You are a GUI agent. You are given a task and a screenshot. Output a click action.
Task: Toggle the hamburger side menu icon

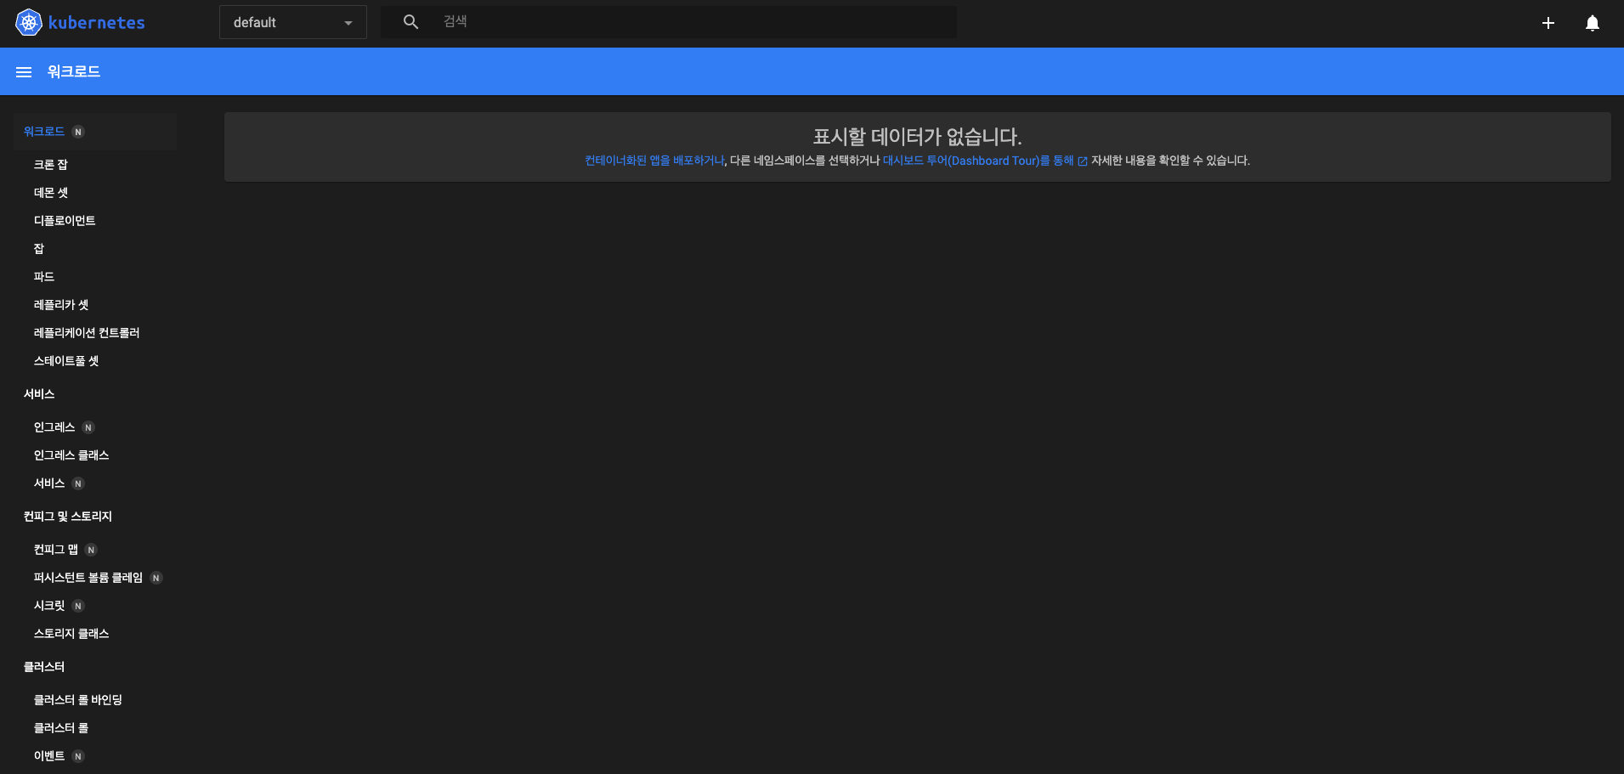24,72
